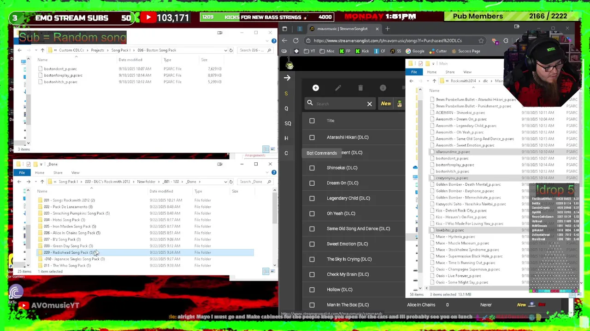Open the H section in StreamerSonglist sidebar
590x331 pixels.
(x=286, y=138)
